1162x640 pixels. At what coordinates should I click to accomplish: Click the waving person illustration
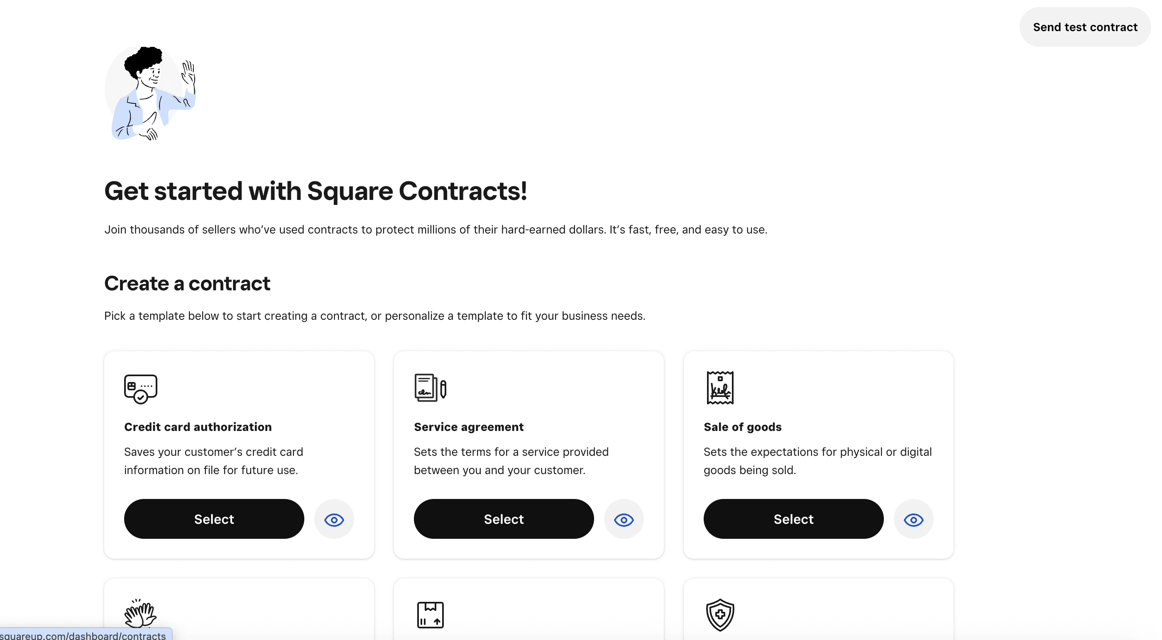click(x=151, y=93)
